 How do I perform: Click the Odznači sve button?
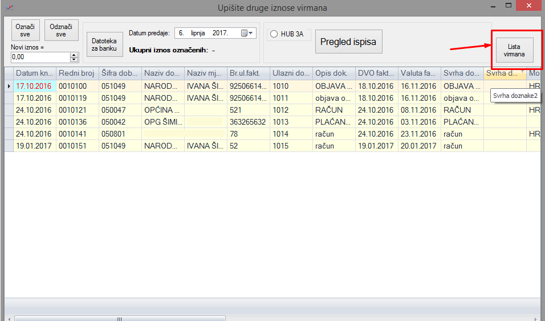click(61, 30)
